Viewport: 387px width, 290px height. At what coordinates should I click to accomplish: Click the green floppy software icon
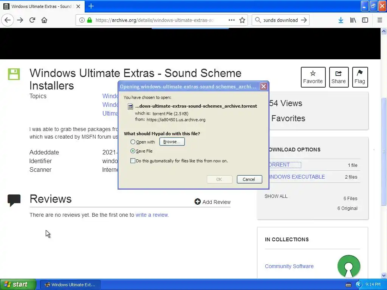(14, 74)
